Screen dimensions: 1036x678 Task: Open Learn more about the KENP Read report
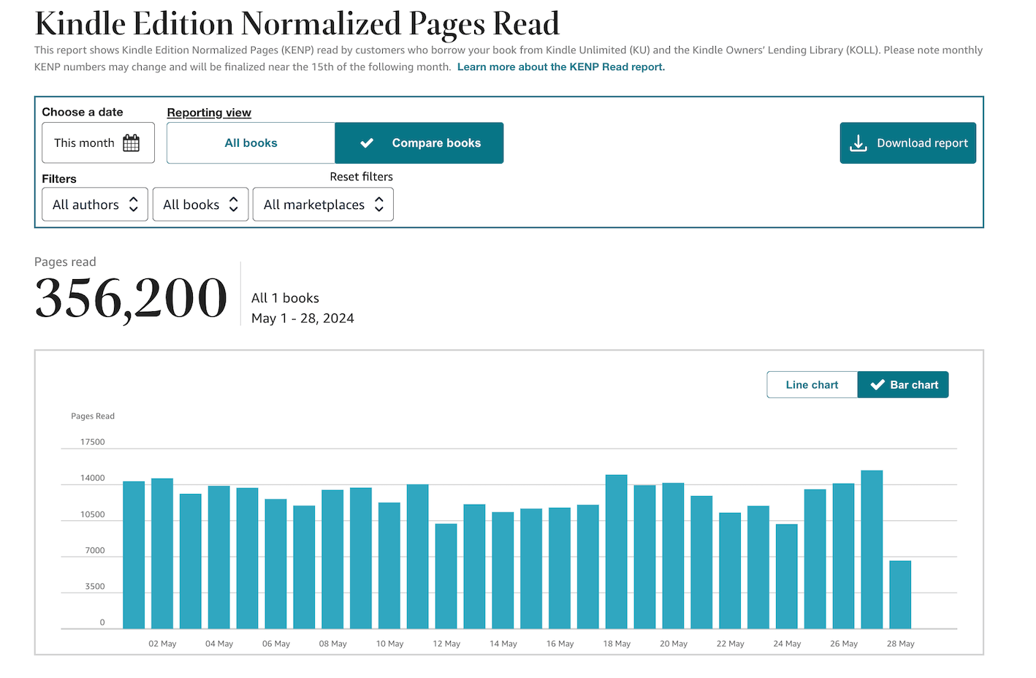click(561, 66)
